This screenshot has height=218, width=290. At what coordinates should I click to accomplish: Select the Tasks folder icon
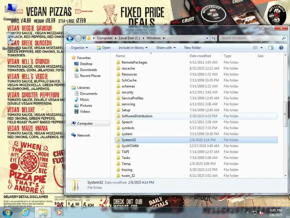[x=118, y=158]
